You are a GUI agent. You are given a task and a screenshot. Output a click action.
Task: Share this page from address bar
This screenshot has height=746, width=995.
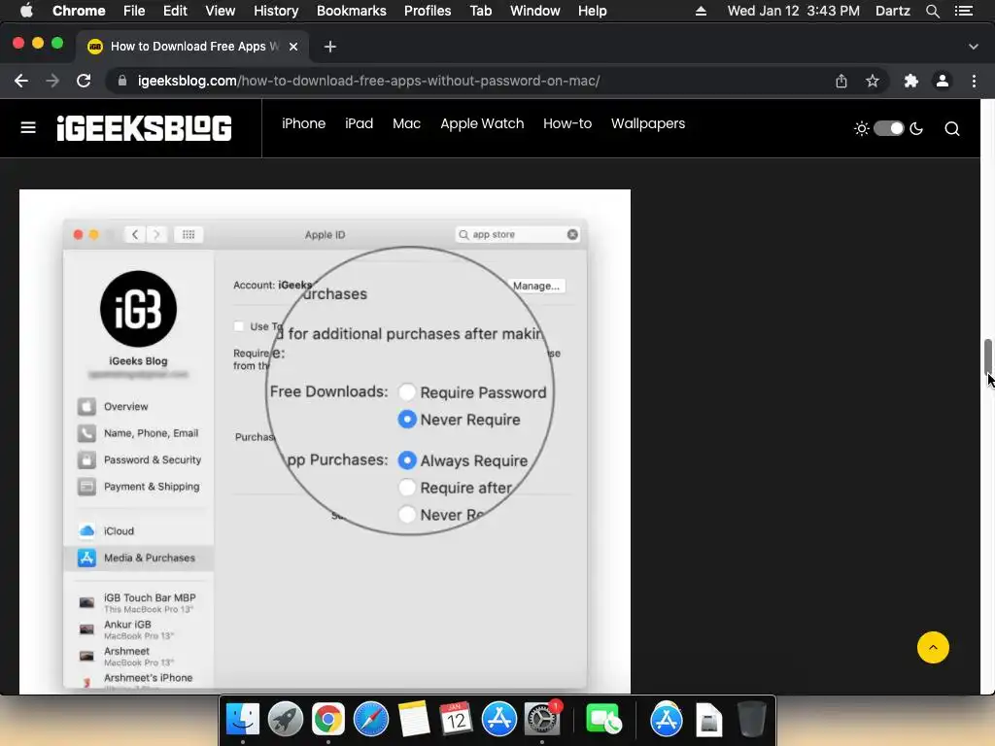(x=841, y=81)
